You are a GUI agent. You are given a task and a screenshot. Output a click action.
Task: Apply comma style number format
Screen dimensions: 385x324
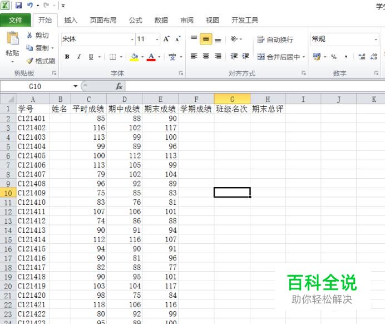[345, 57]
